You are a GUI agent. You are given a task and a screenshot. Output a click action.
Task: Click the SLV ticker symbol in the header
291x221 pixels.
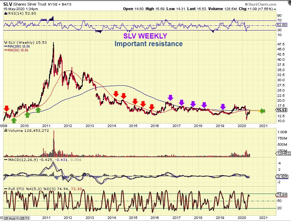point(8,4)
